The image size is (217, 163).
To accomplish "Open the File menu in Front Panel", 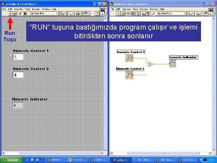I will (4, 9).
